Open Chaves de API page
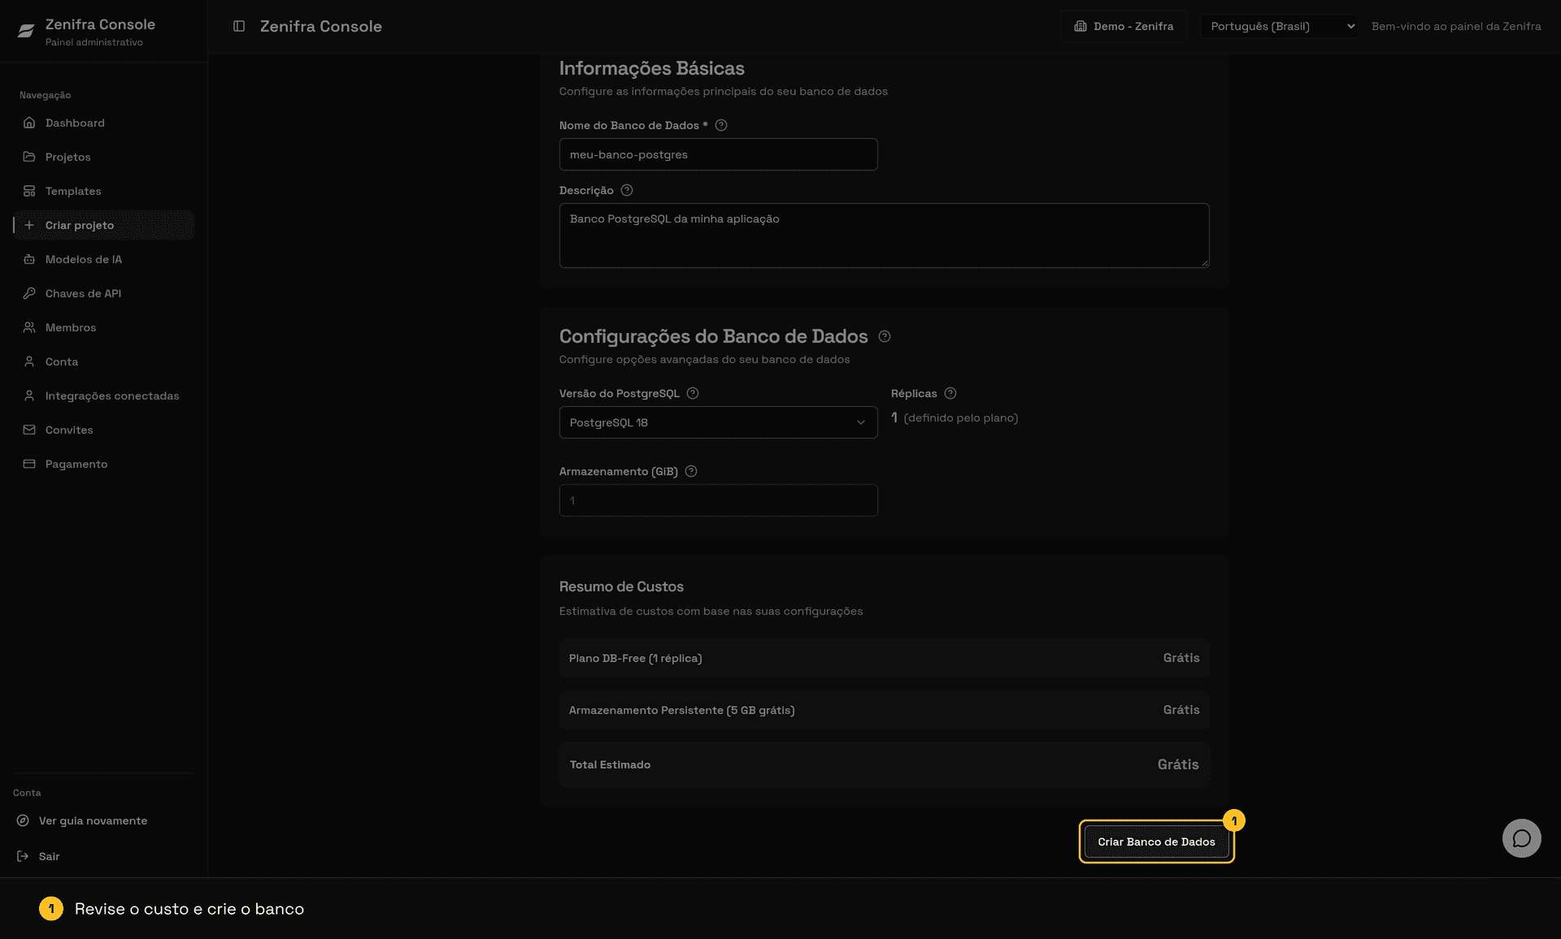1561x939 pixels. click(104, 293)
